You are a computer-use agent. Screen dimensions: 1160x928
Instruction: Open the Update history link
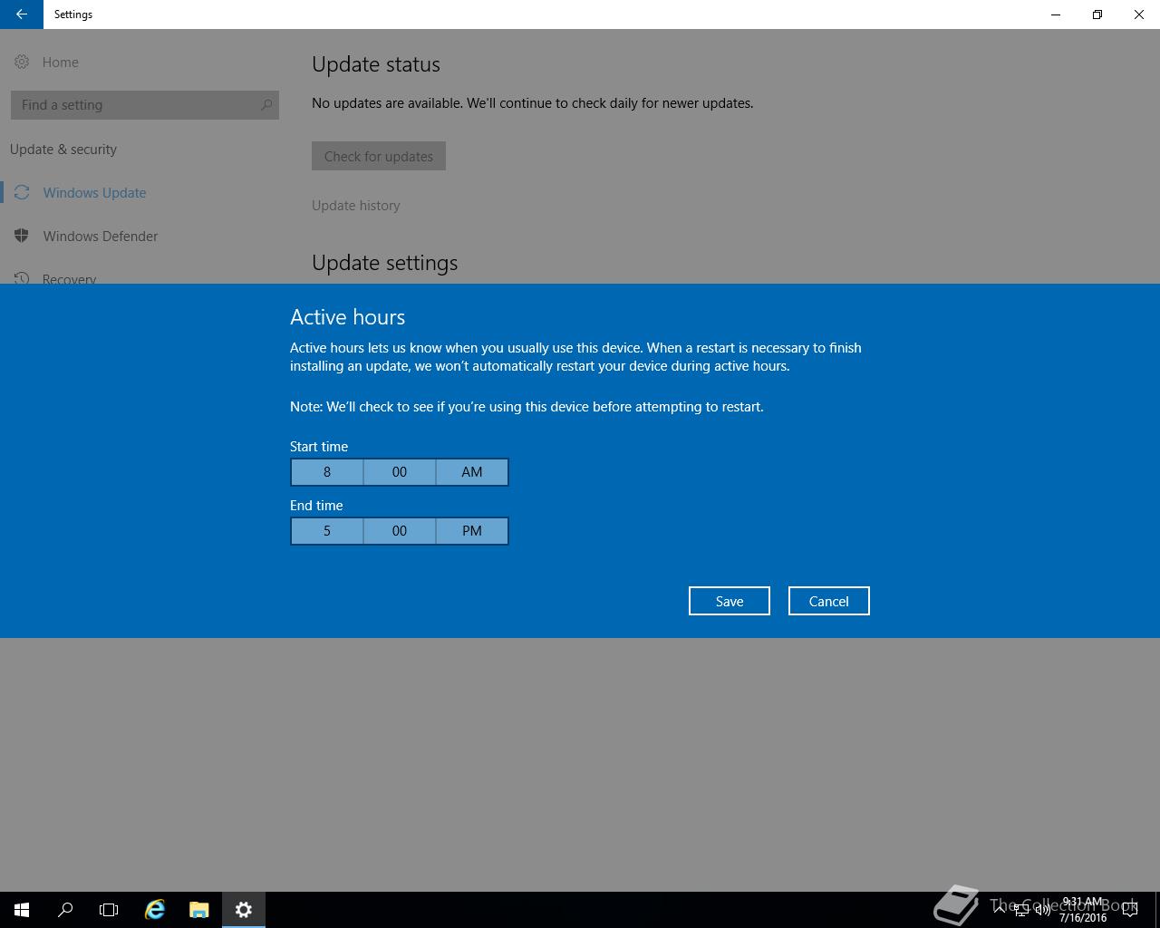(356, 206)
